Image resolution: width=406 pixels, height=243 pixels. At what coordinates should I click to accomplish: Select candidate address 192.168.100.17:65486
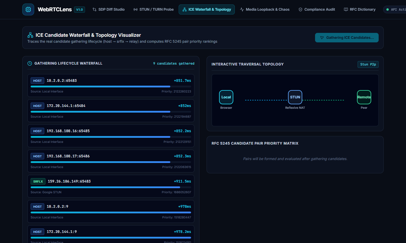pos(68,156)
